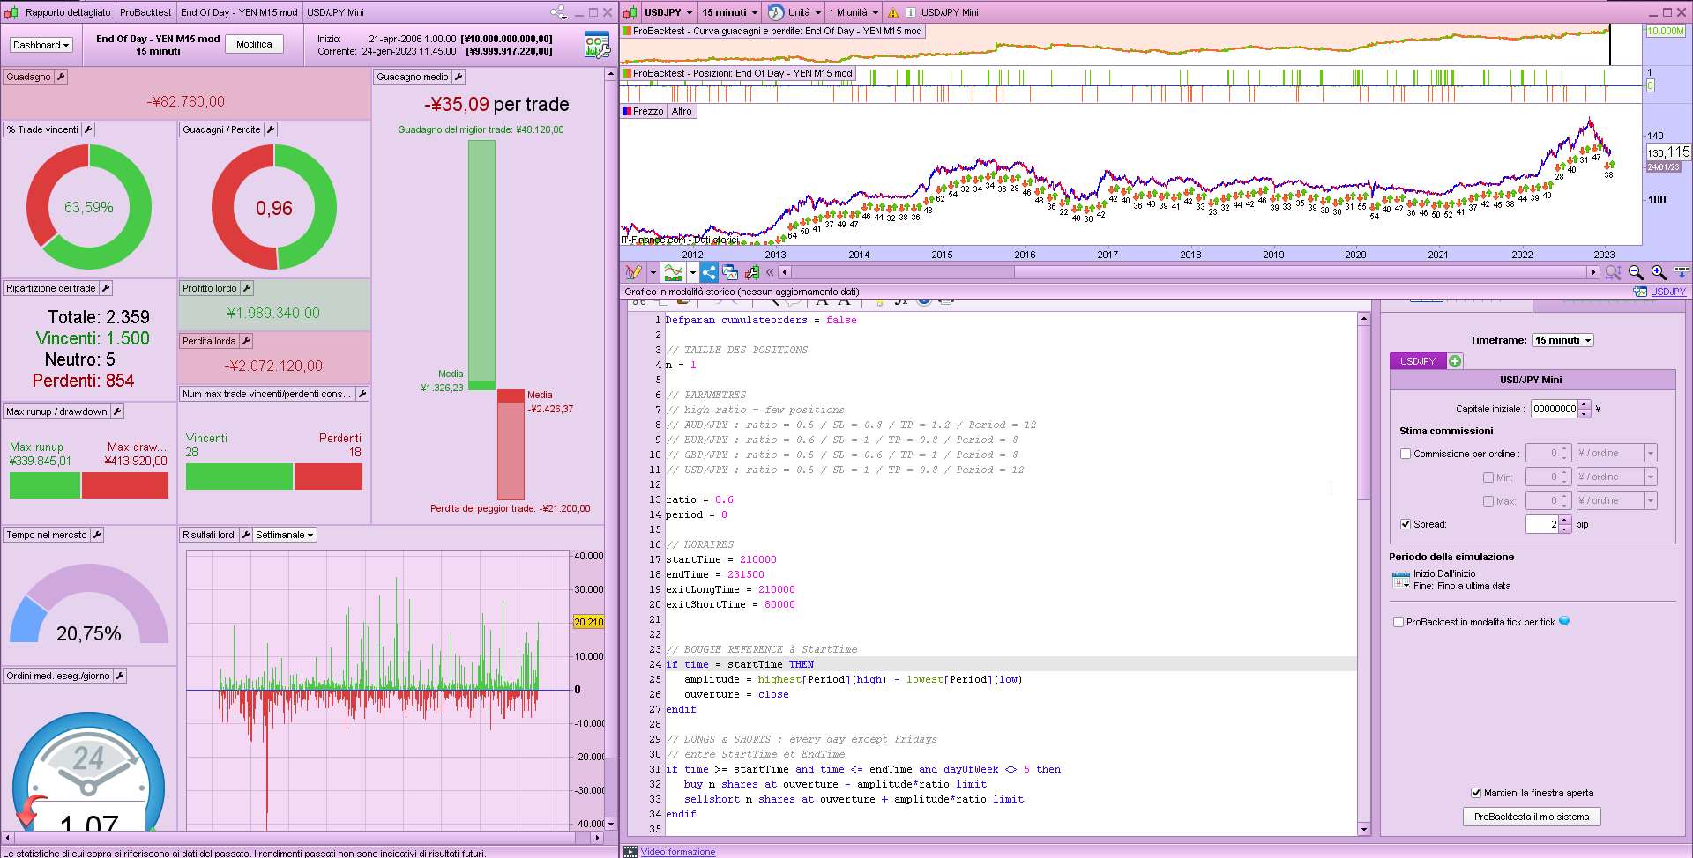The image size is (1693, 858).
Task: Click the wrench beside Tempo nel mercato
Action: pyautogui.click(x=97, y=535)
